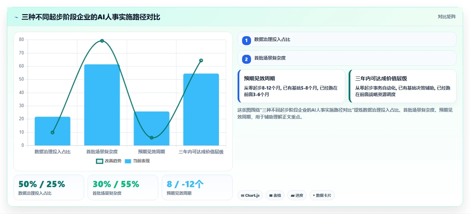Click the text 从零起步事务自动化 in the card

pos(376,88)
